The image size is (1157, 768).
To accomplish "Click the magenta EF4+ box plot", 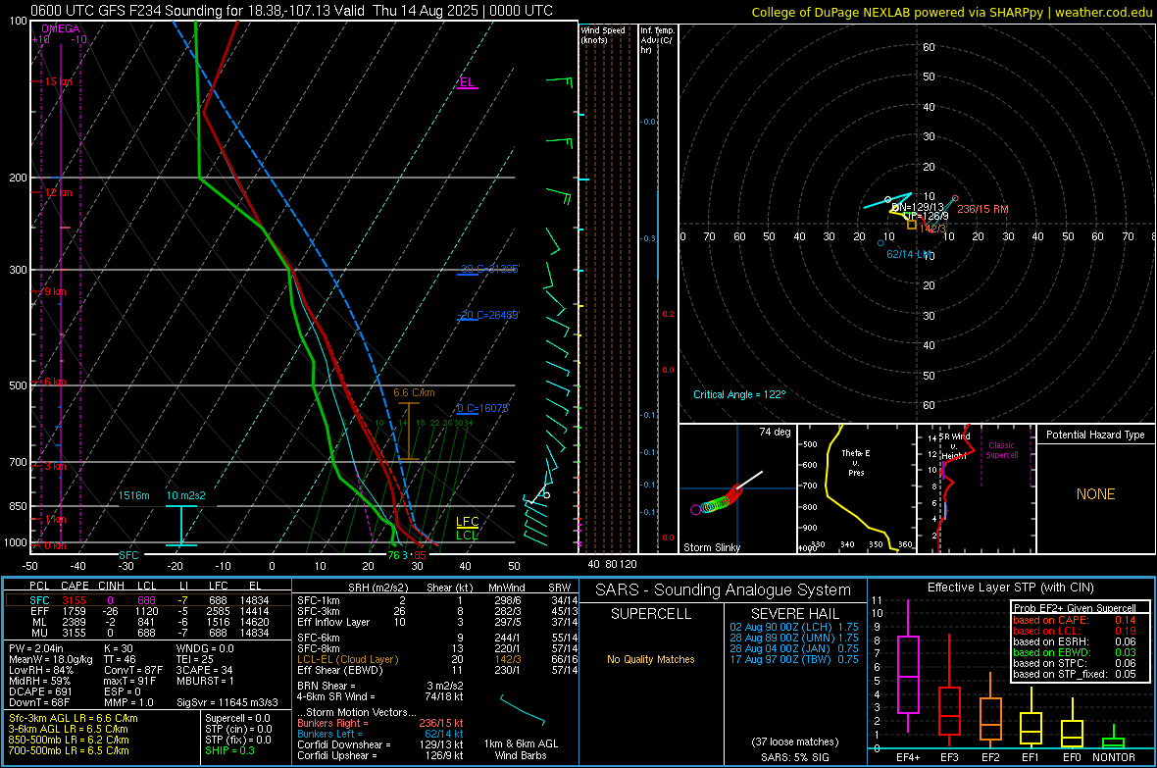I will (x=908, y=674).
